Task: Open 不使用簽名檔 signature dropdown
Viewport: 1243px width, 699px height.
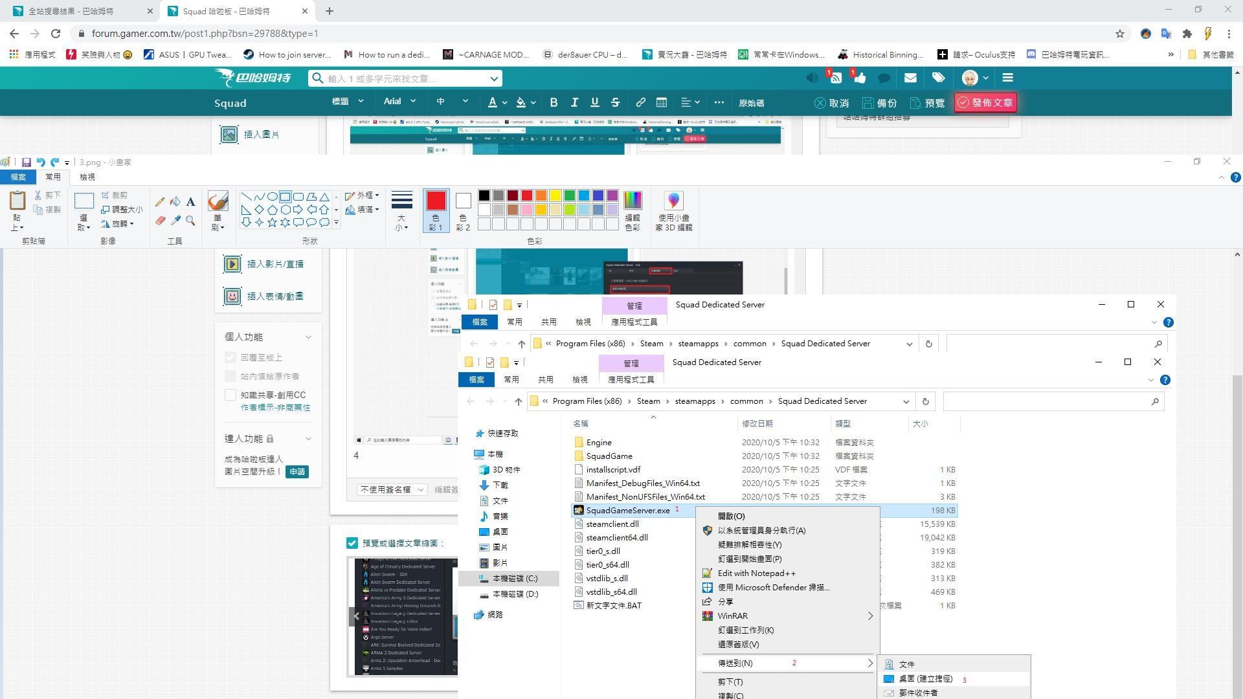Action: pyautogui.click(x=391, y=489)
